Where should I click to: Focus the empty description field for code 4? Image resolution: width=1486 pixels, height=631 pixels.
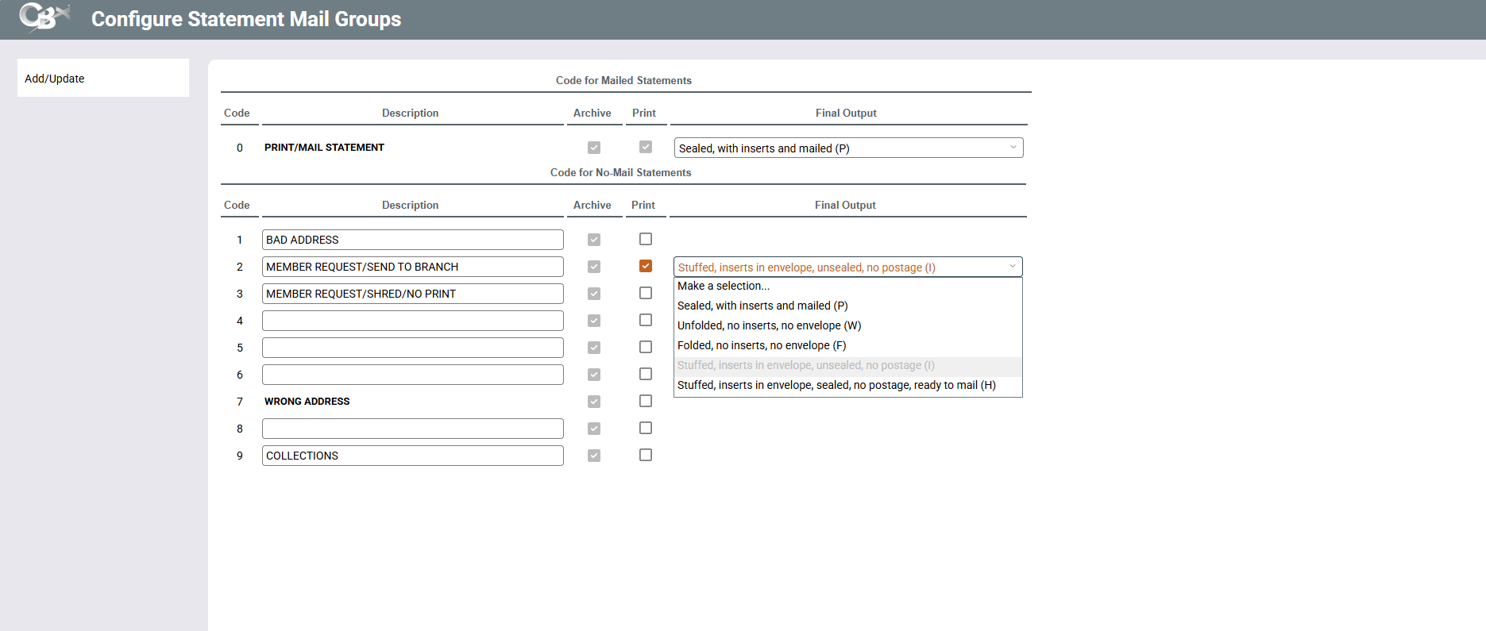point(413,321)
